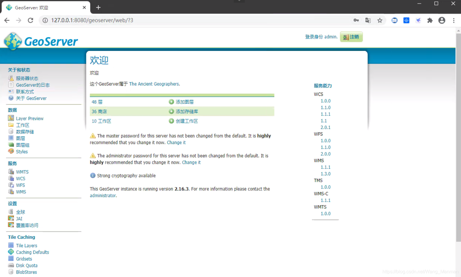Click the WFS service icon
The height and width of the screenshot is (277, 461).
coord(11,185)
